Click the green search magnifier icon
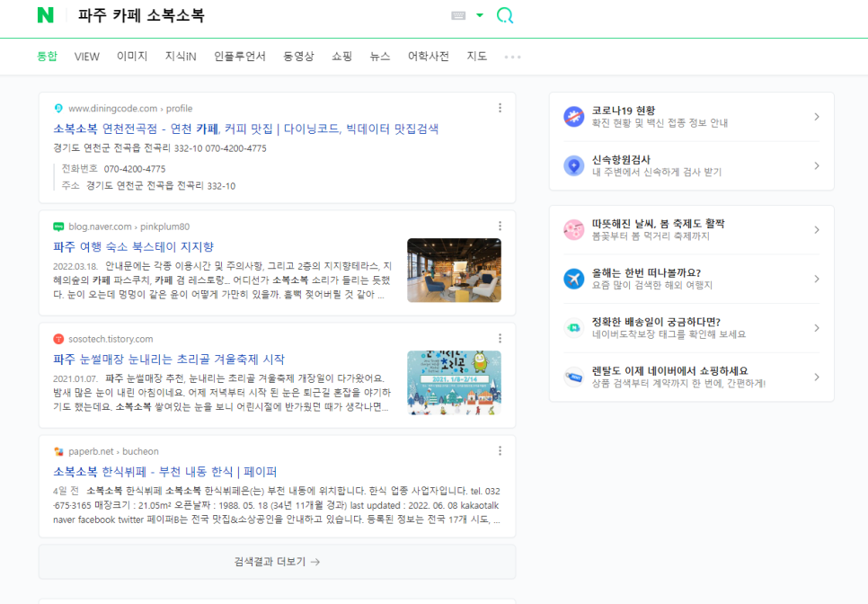Viewport: 868px width, 604px height. (505, 15)
